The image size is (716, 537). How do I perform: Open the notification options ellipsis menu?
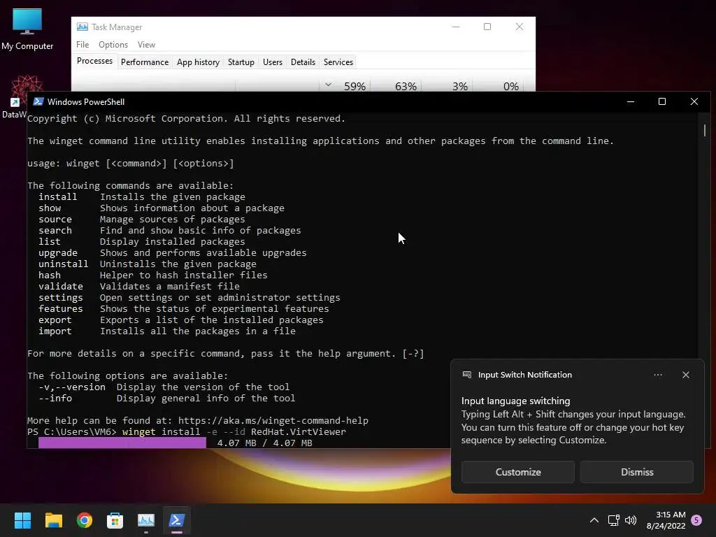(658, 375)
